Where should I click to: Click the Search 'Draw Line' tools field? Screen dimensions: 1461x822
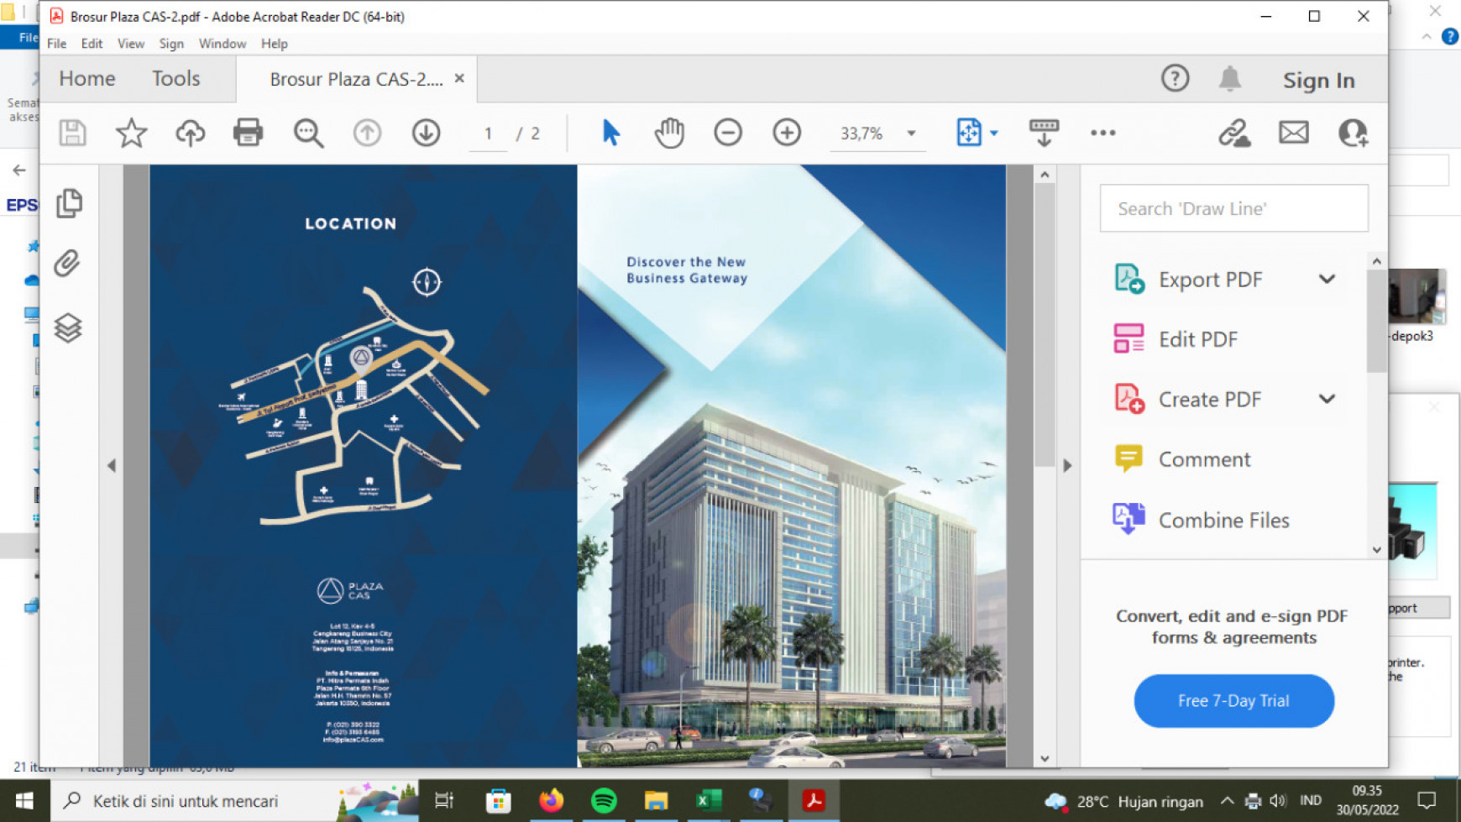point(1233,208)
